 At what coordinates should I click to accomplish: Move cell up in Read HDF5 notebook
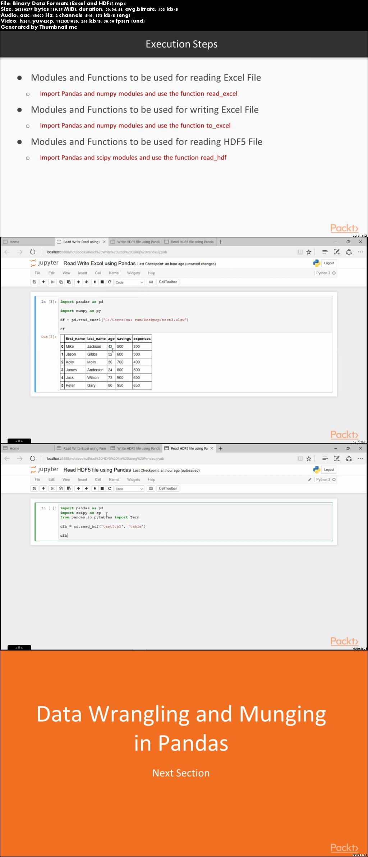coord(78,488)
